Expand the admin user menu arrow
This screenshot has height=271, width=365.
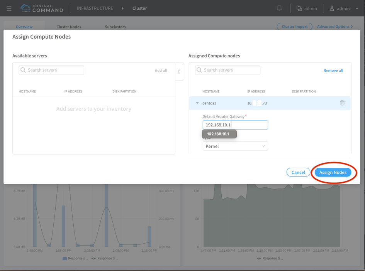(357, 8)
